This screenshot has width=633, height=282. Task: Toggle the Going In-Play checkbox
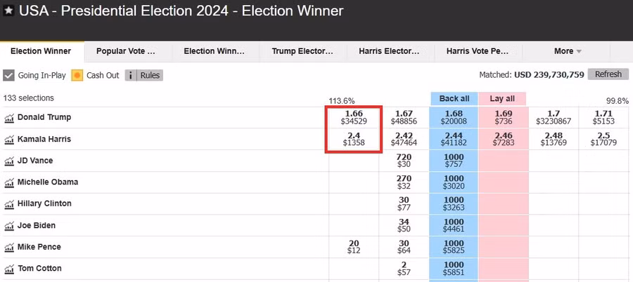pyautogui.click(x=9, y=75)
